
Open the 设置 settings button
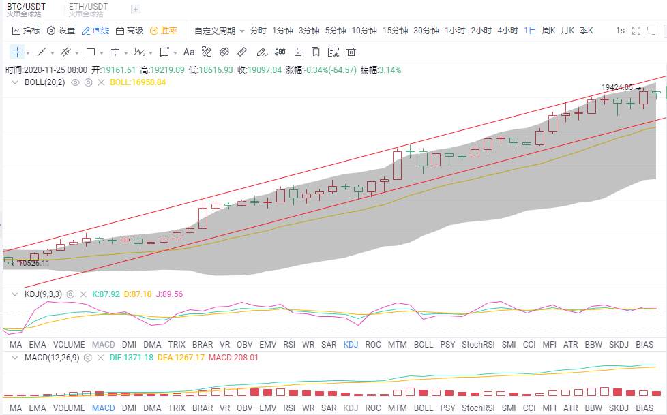pos(61,31)
